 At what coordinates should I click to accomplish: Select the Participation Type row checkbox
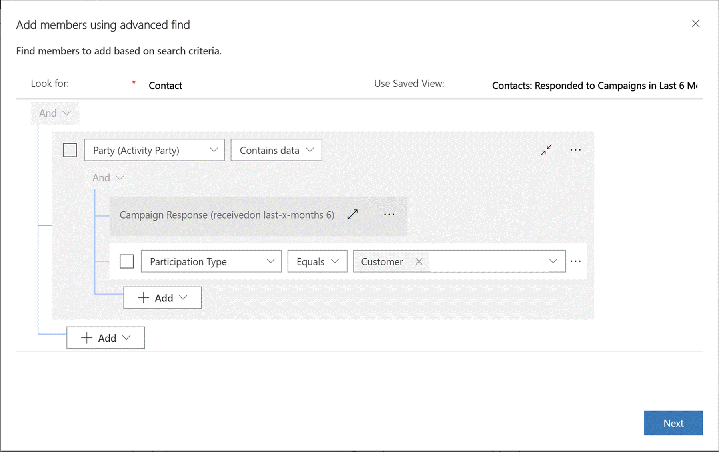pos(127,261)
